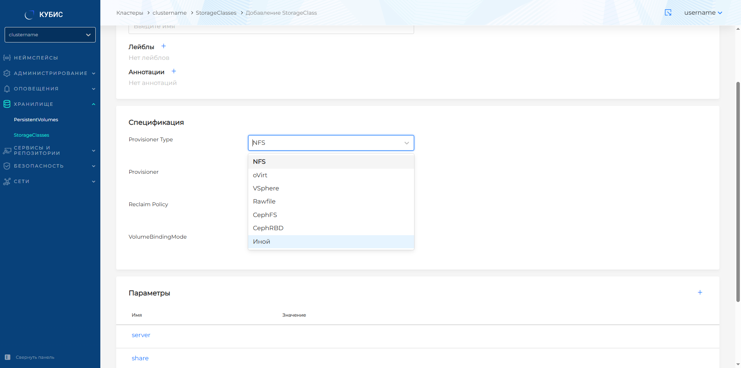
Task: Open Неймспейсы from the sidebar
Action: pos(36,58)
